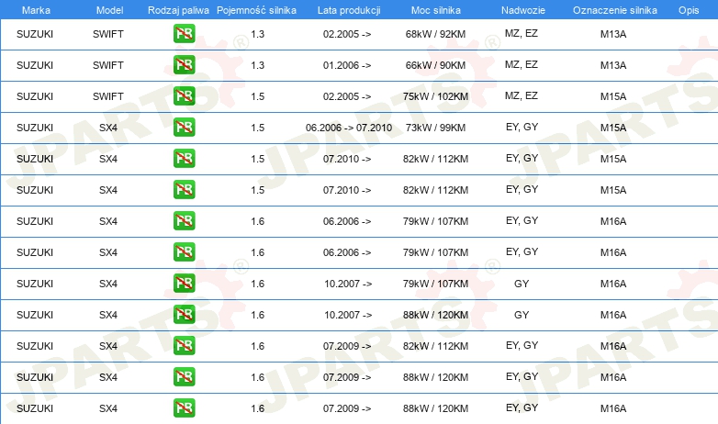Viewport: 718px width, 424px height.
Task: Click the Model column header
Action: click(x=109, y=10)
